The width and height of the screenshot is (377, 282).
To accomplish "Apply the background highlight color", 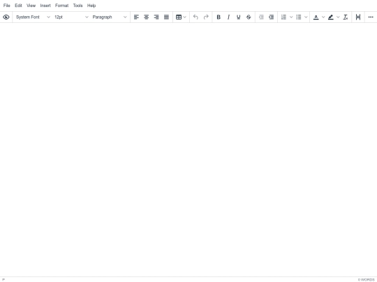I will pos(331,17).
